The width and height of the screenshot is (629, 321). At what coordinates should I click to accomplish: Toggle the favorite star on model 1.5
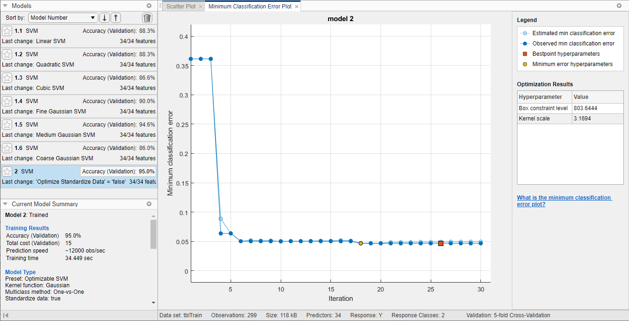(x=7, y=124)
